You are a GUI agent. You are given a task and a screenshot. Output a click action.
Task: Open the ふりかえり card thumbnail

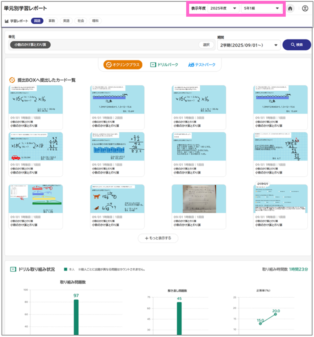[x=280, y=199]
